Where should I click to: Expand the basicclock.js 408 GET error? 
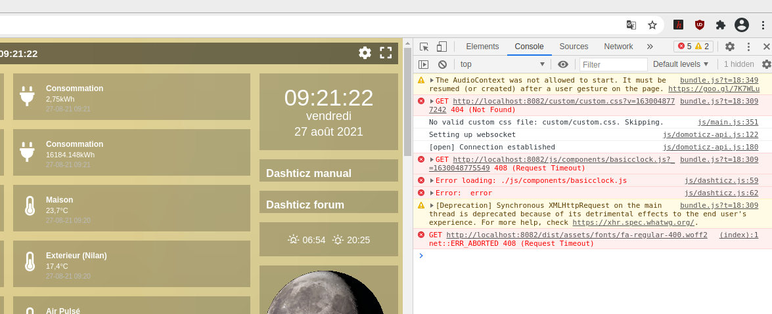(432, 160)
